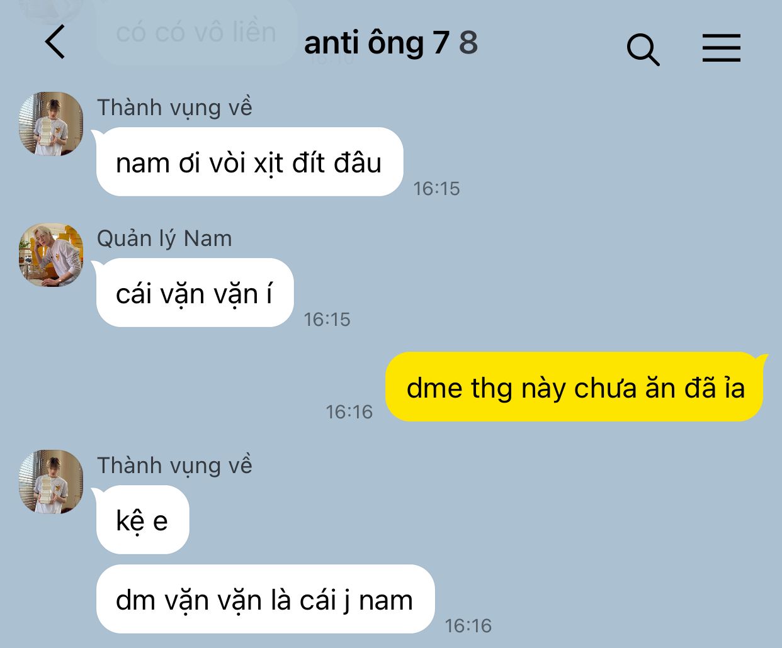Tap message "dm vặn vặn là cái j nam"
The width and height of the screenshot is (782, 648).
click(x=265, y=600)
